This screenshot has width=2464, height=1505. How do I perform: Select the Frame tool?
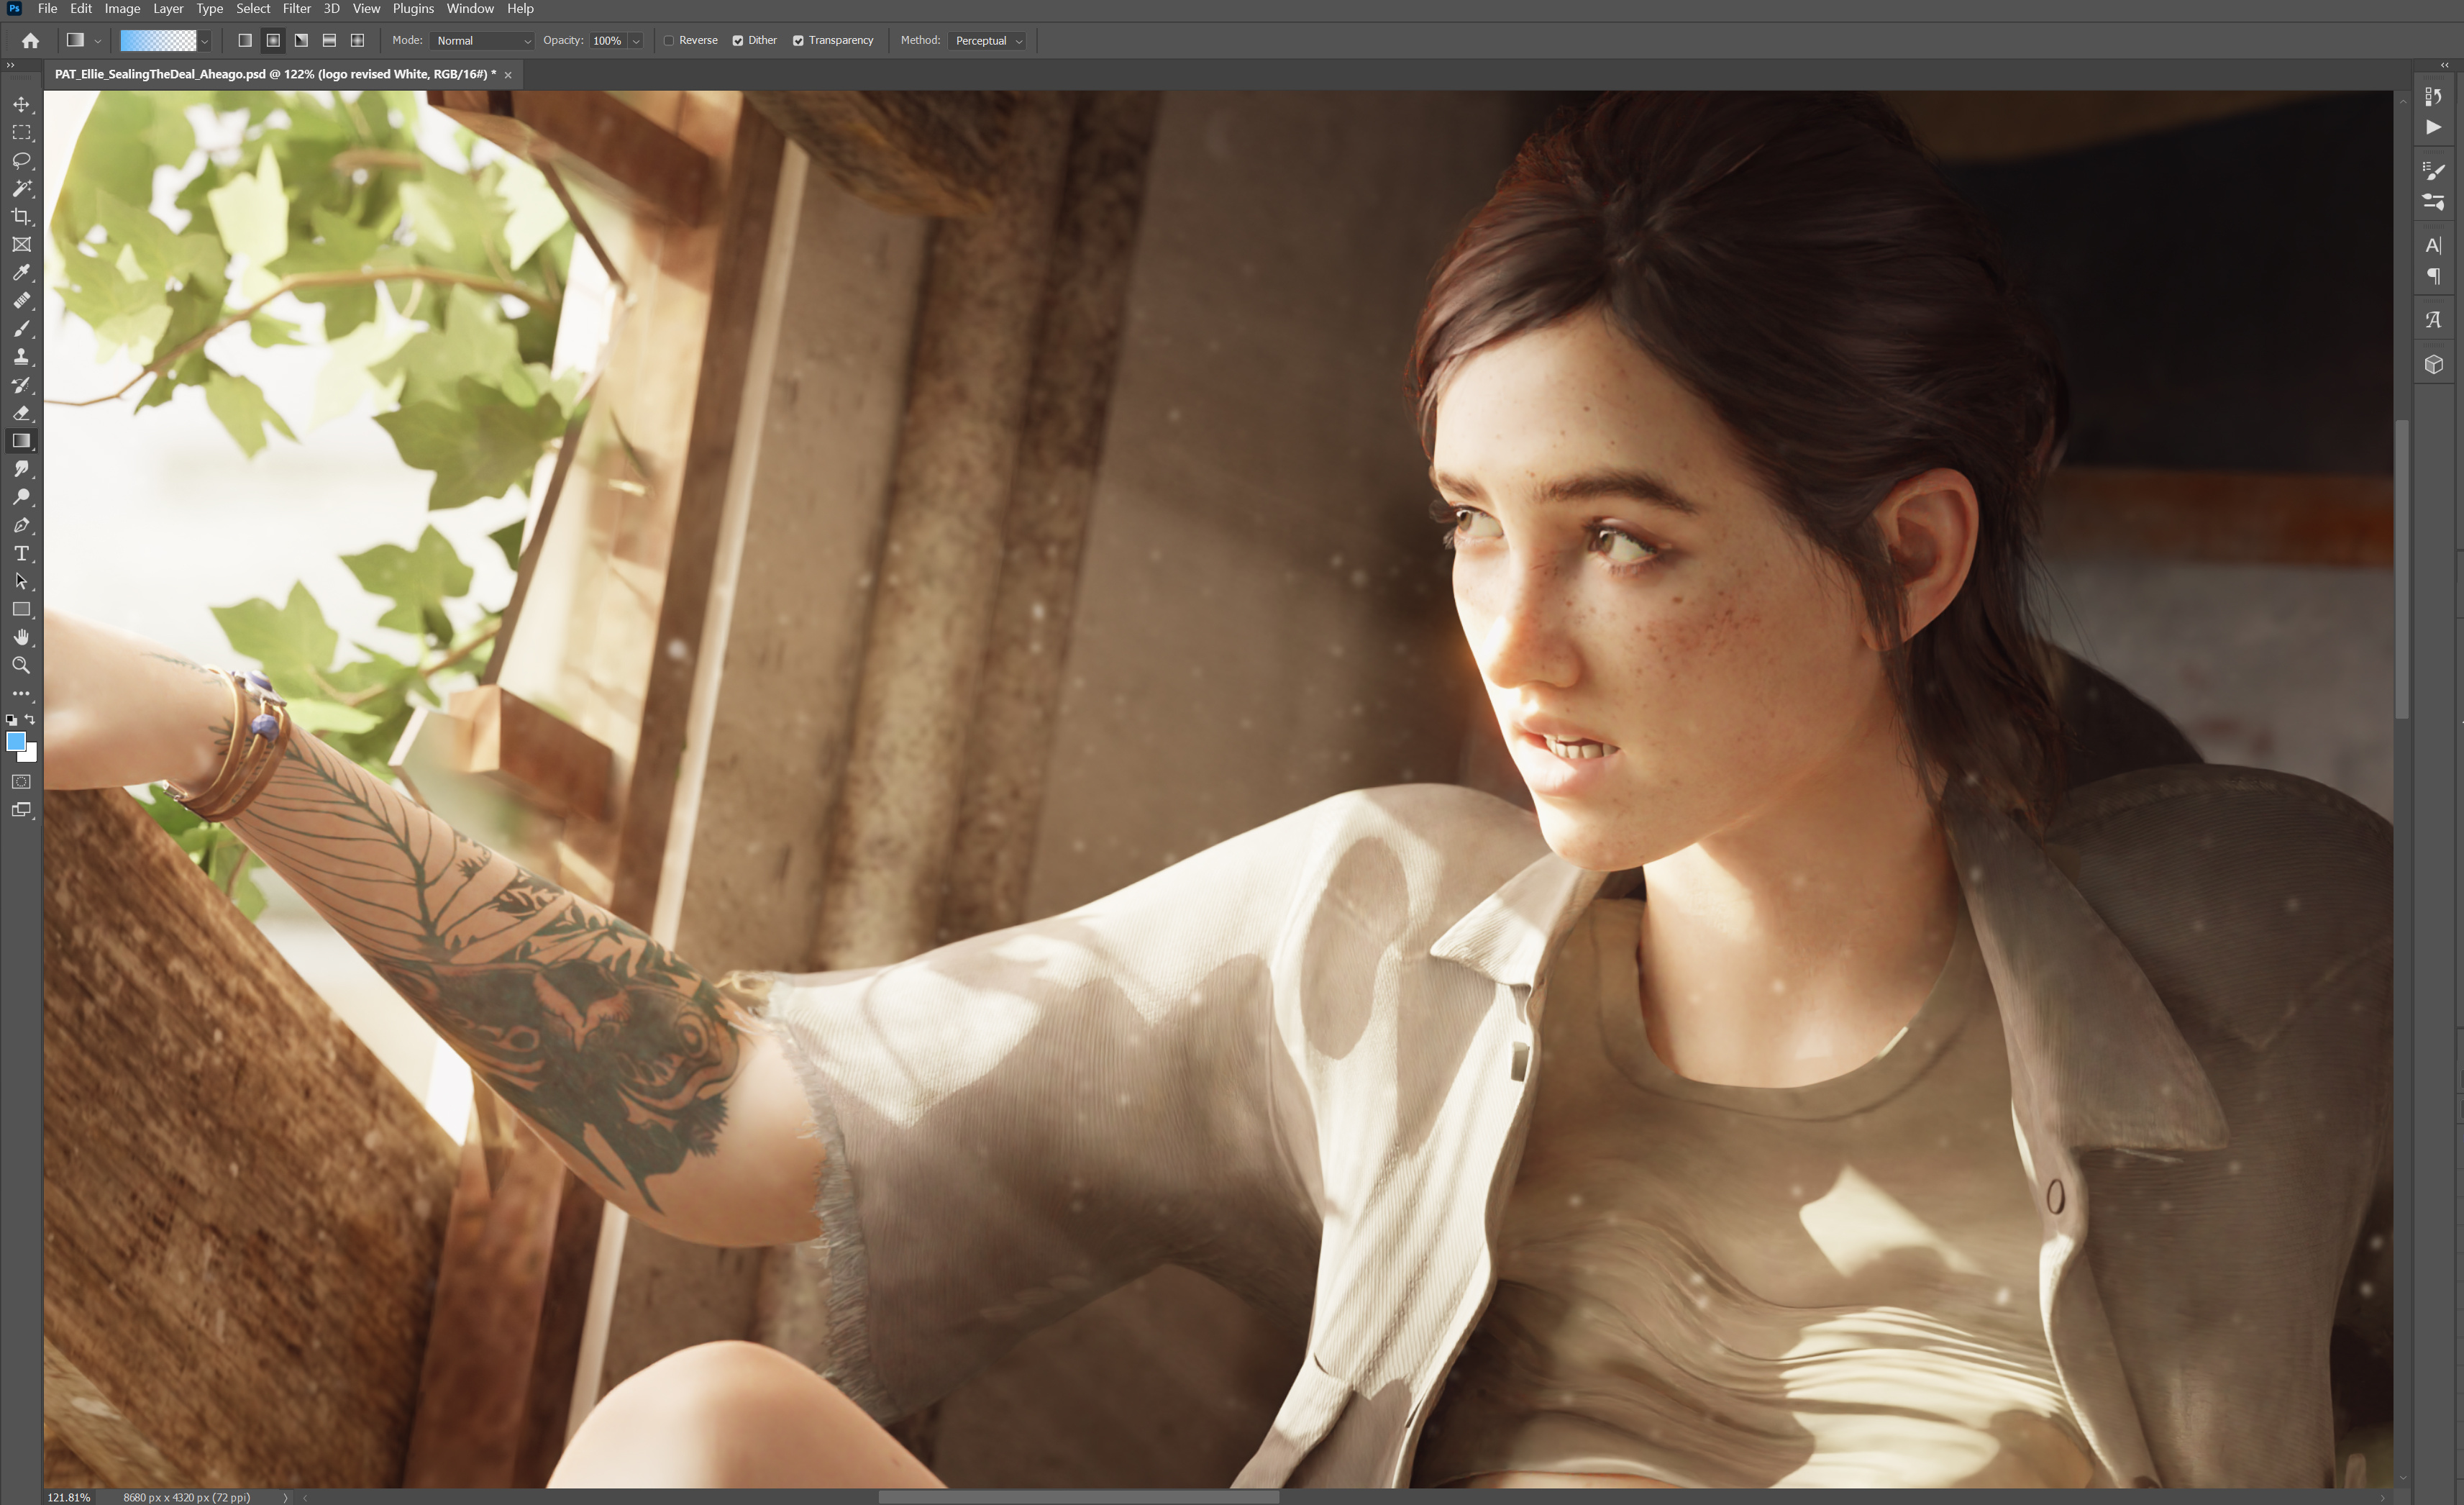point(21,244)
